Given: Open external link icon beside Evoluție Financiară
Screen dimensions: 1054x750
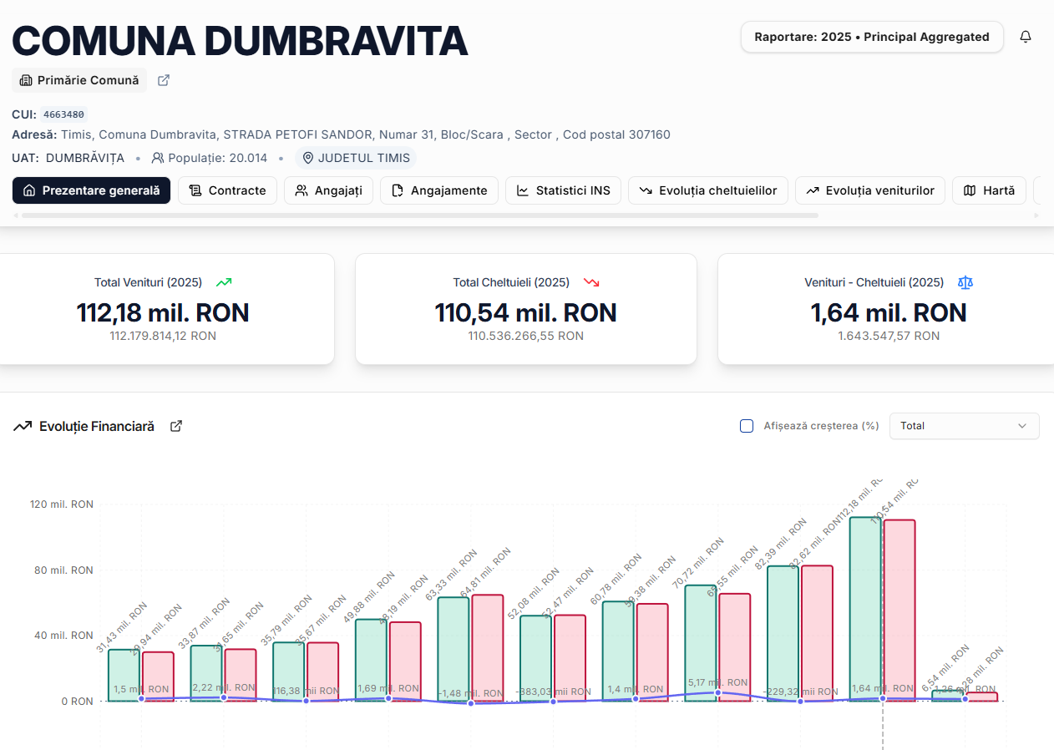Looking at the screenshot, I should pyautogui.click(x=176, y=426).
